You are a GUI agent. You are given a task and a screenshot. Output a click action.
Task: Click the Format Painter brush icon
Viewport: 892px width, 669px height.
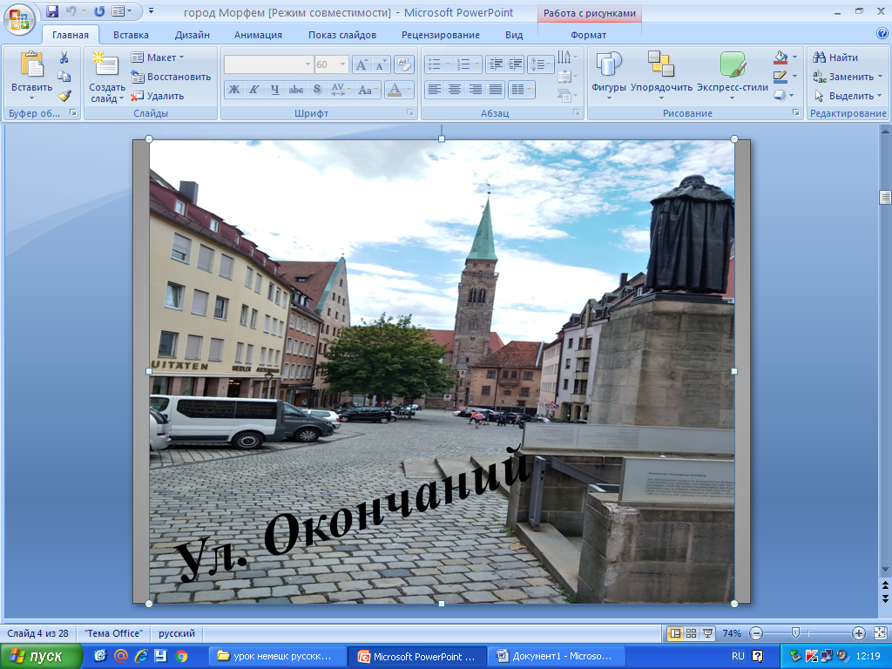point(64,96)
